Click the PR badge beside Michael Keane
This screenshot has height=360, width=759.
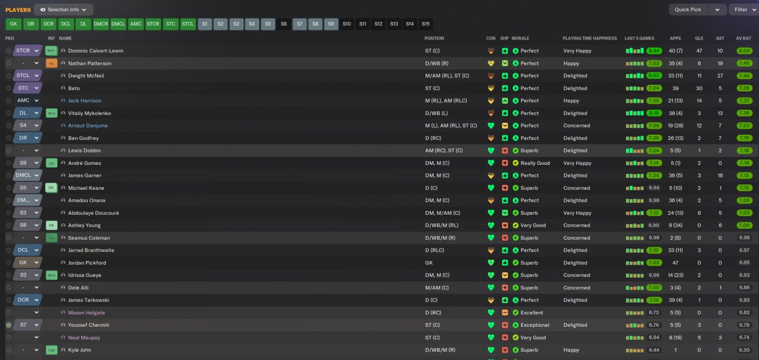tap(51, 187)
